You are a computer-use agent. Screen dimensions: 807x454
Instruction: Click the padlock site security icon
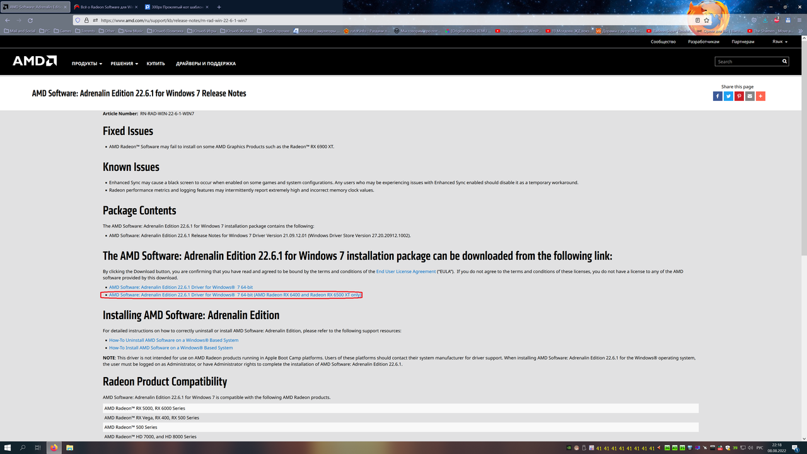pyautogui.click(x=86, y=20)
